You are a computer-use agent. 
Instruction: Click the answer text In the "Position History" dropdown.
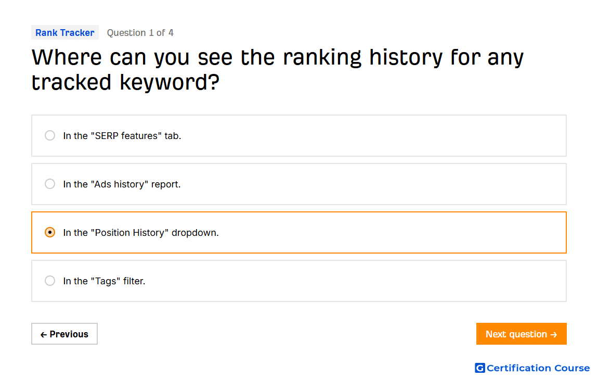[141, 233]
